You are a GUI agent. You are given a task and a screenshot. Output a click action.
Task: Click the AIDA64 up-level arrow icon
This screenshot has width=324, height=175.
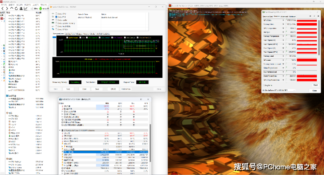(12, 9)
